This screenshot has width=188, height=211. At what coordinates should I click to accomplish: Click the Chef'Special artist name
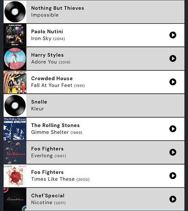(x=48, y=195)
